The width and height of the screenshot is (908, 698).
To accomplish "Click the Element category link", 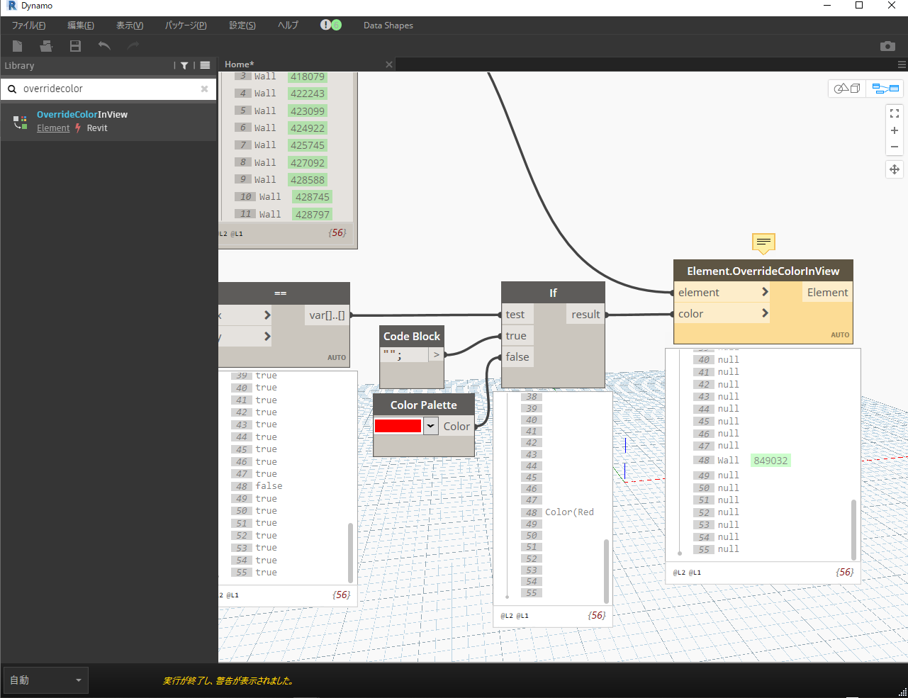I will click(x=53, y=128).
